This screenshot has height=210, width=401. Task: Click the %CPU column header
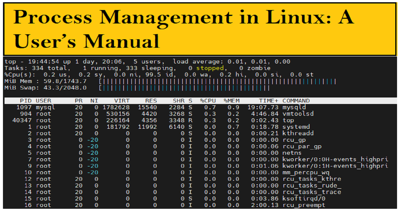208,101
